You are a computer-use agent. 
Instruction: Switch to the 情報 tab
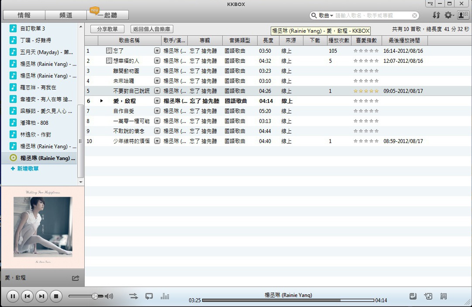tap(24, 15)
